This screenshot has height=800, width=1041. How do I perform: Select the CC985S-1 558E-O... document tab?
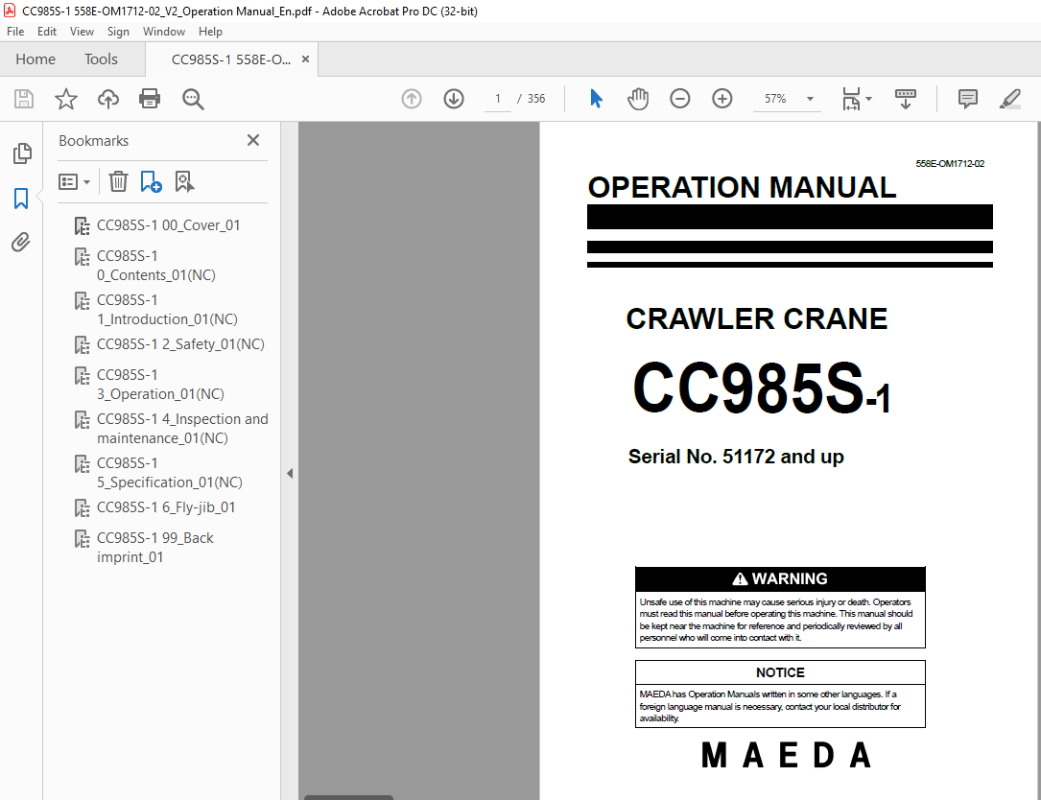230,59
